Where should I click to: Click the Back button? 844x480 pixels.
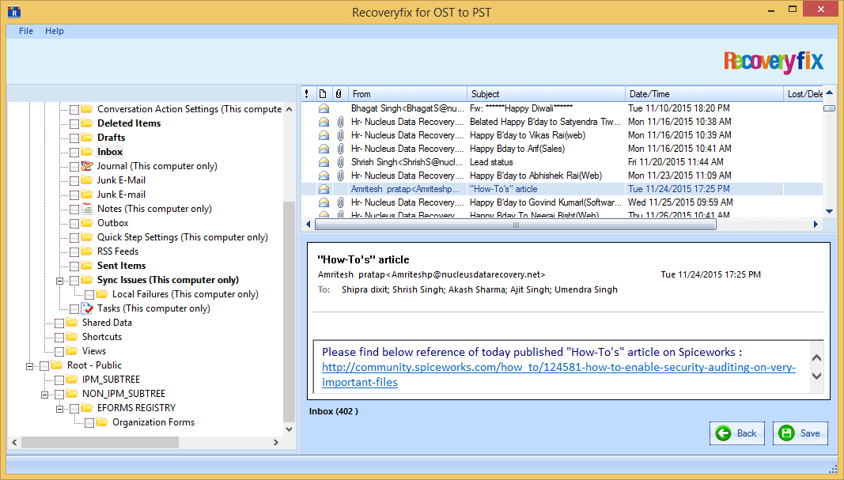pyautogui.click(x=737, y=433)
